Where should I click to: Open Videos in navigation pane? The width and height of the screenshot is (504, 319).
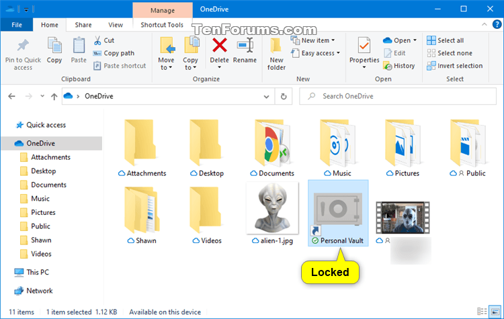pyautogui.click(x=41, y=254)
